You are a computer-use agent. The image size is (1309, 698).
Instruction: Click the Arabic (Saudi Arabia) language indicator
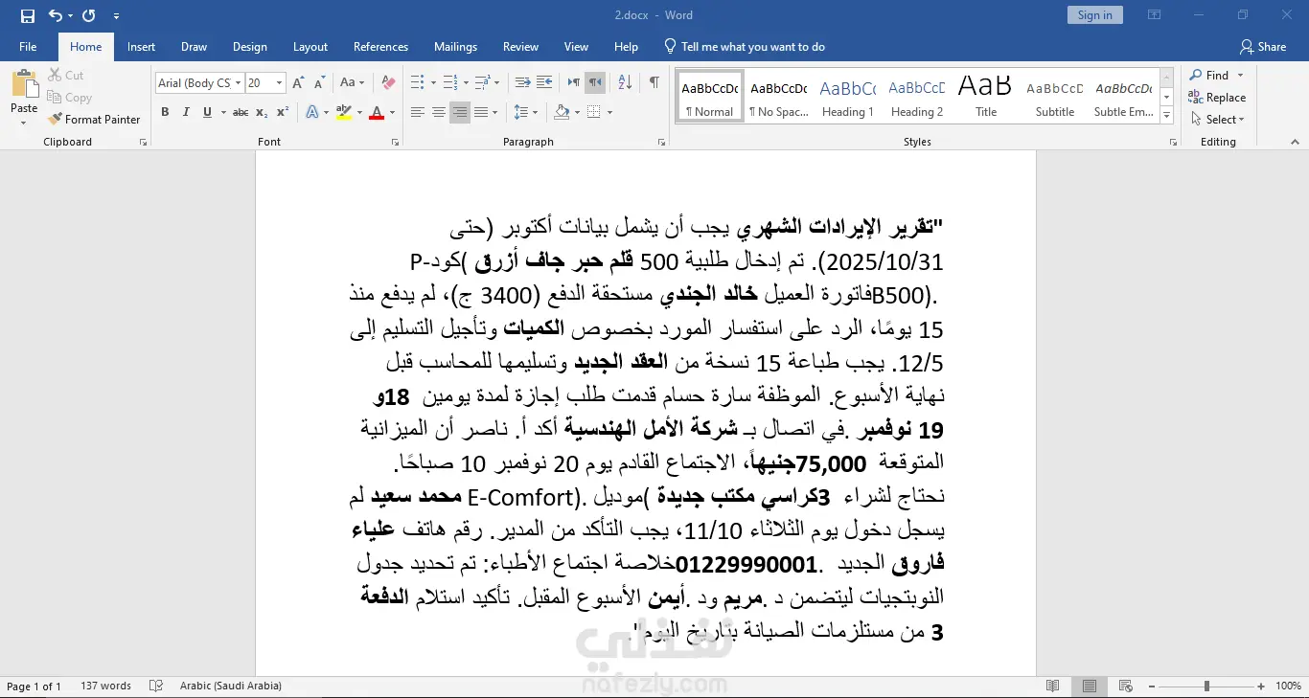pos(231,686)
